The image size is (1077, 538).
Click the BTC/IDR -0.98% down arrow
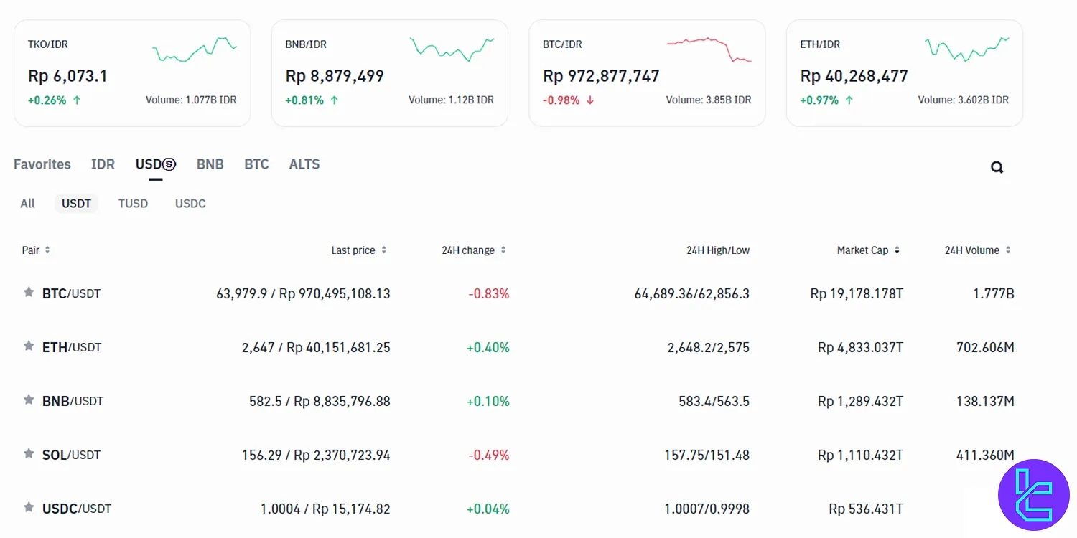click(590, 100)
